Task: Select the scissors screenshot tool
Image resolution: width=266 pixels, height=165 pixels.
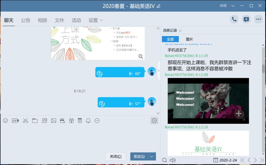Action: (25, 121)
